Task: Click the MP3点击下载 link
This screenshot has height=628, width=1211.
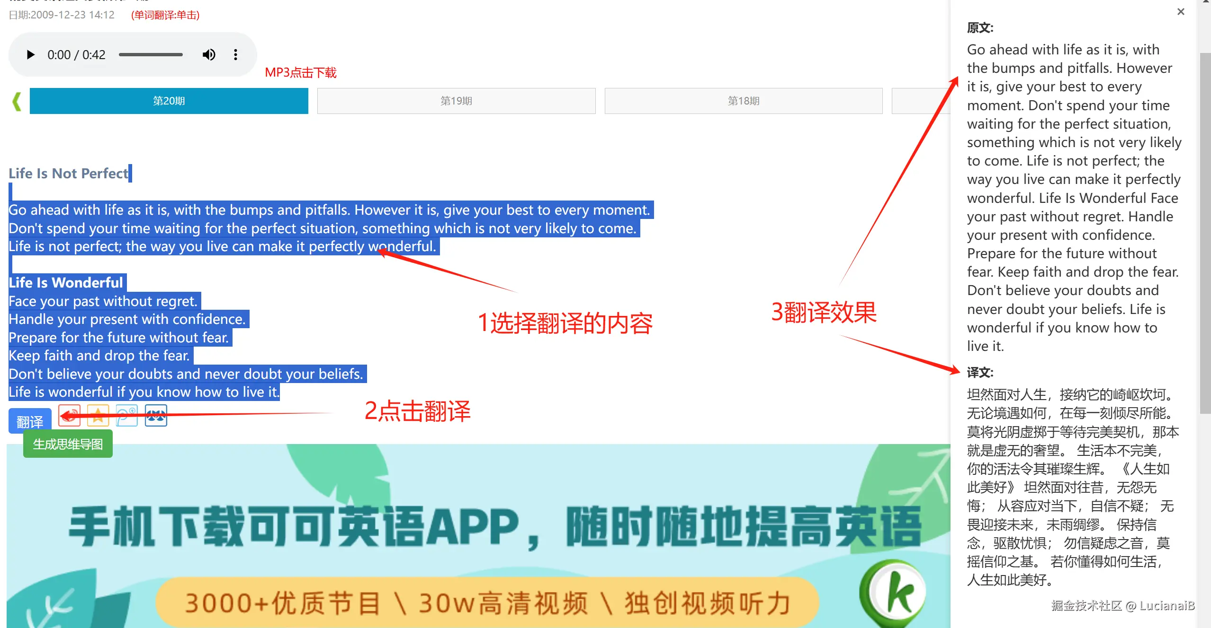Action: (300, 73)
